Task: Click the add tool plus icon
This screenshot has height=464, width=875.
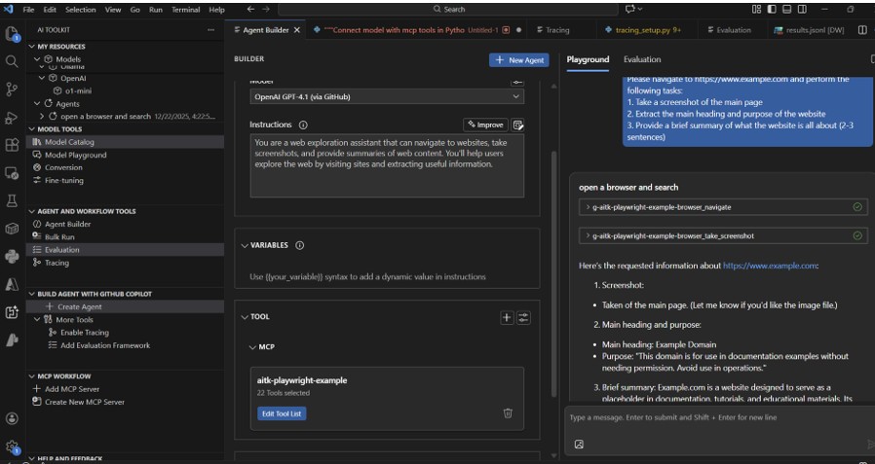Action: point(507,317)
